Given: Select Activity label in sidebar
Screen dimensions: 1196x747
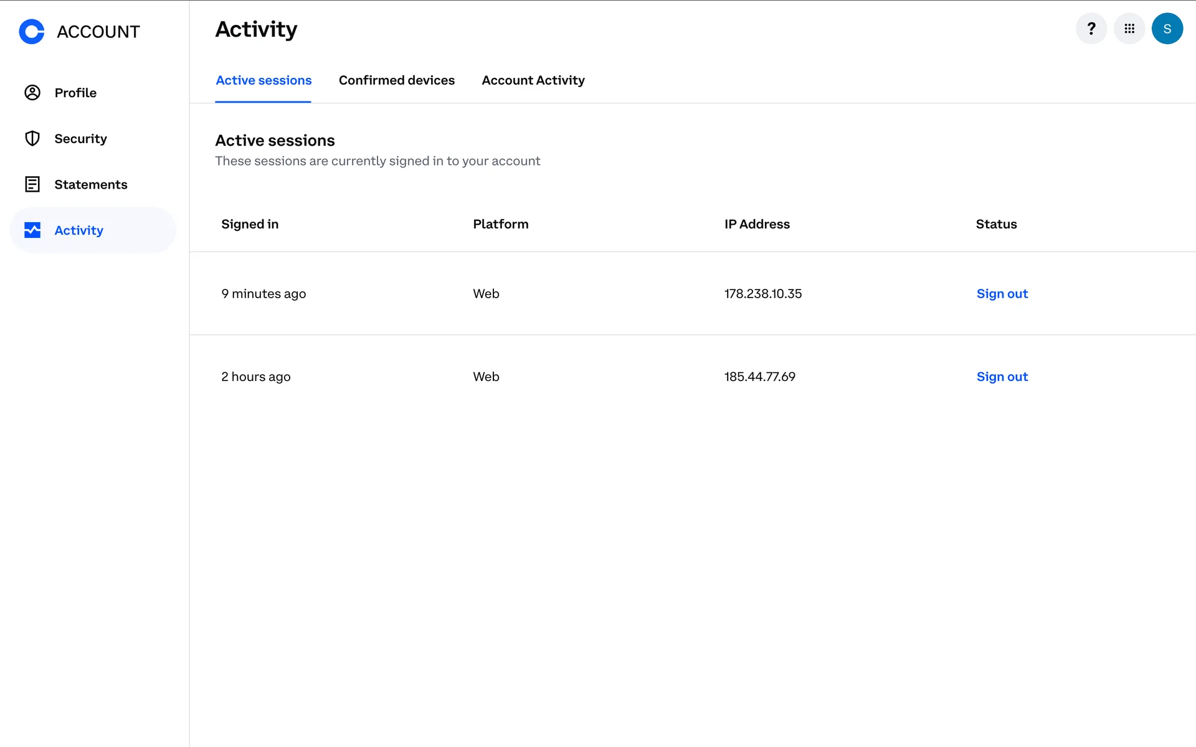Looking at the screenshot, I should click(78, 230).
